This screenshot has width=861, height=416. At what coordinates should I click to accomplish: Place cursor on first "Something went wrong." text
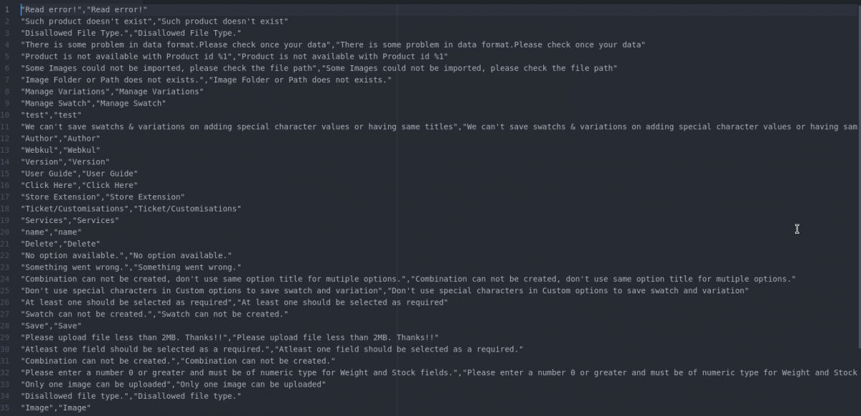pyautogui.click(x=76, y=268)
